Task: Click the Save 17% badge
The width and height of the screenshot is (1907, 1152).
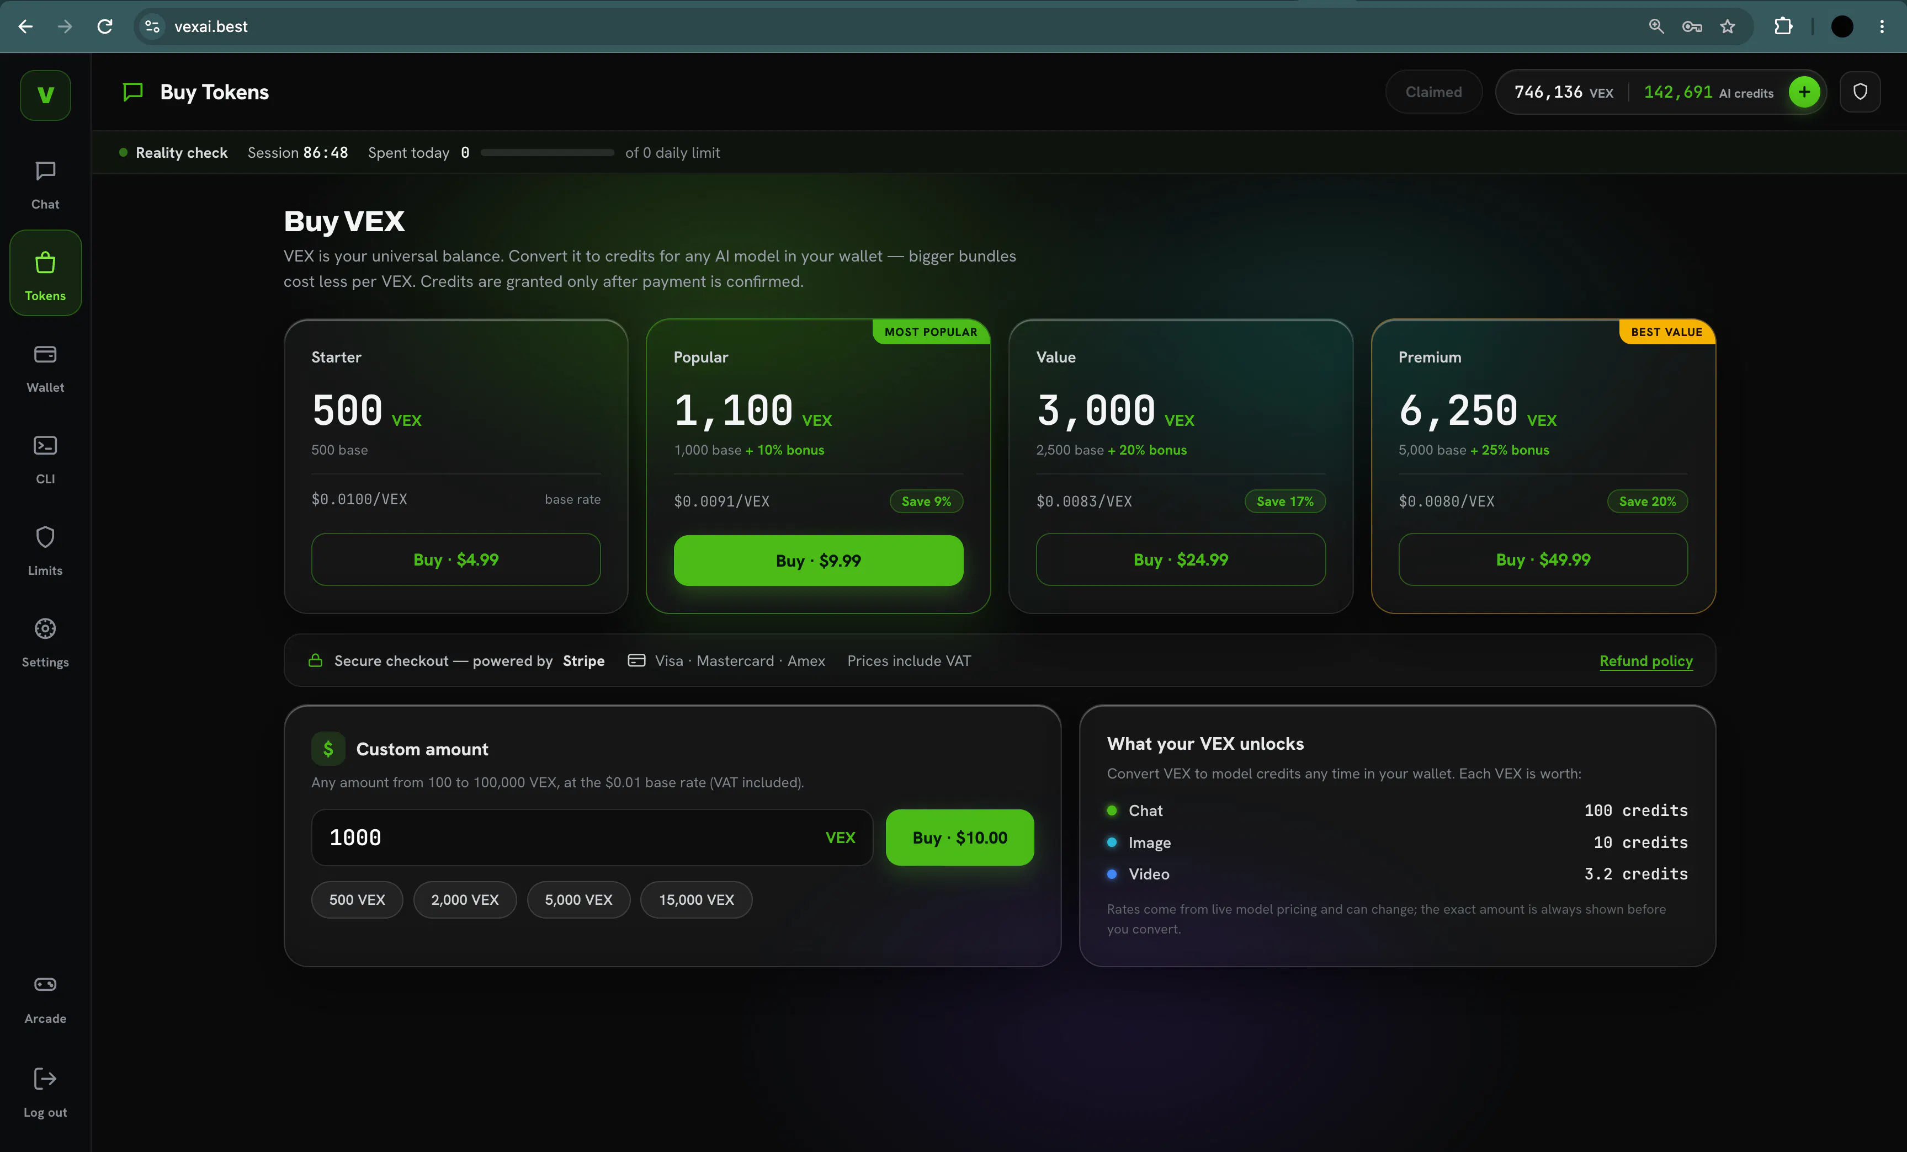Action: [1285, 502]
